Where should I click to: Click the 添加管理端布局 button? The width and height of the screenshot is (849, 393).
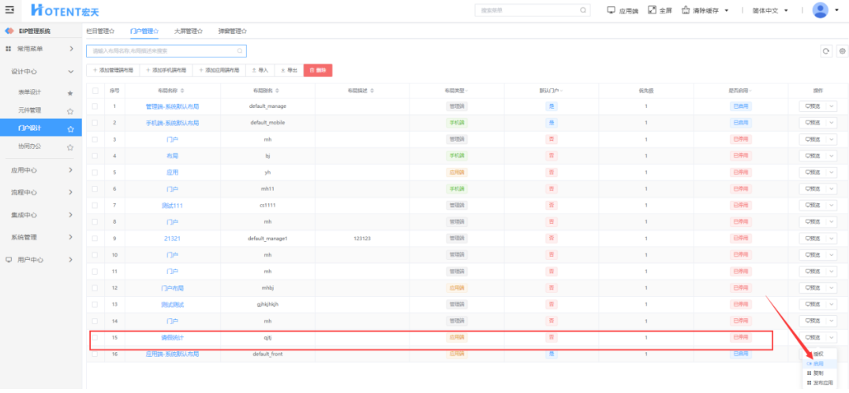pyautogui.click(x=113, y=70)
